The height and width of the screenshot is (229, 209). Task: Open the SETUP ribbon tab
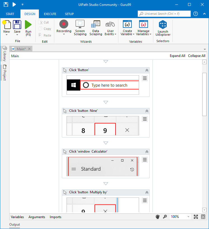69,14
